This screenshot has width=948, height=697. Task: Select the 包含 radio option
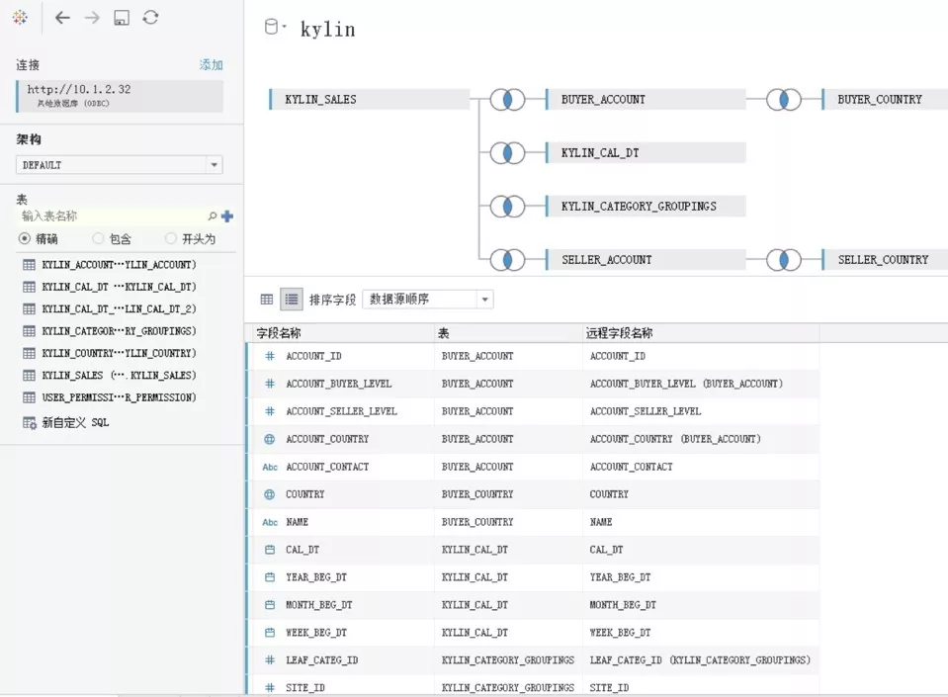pos(98,239)
